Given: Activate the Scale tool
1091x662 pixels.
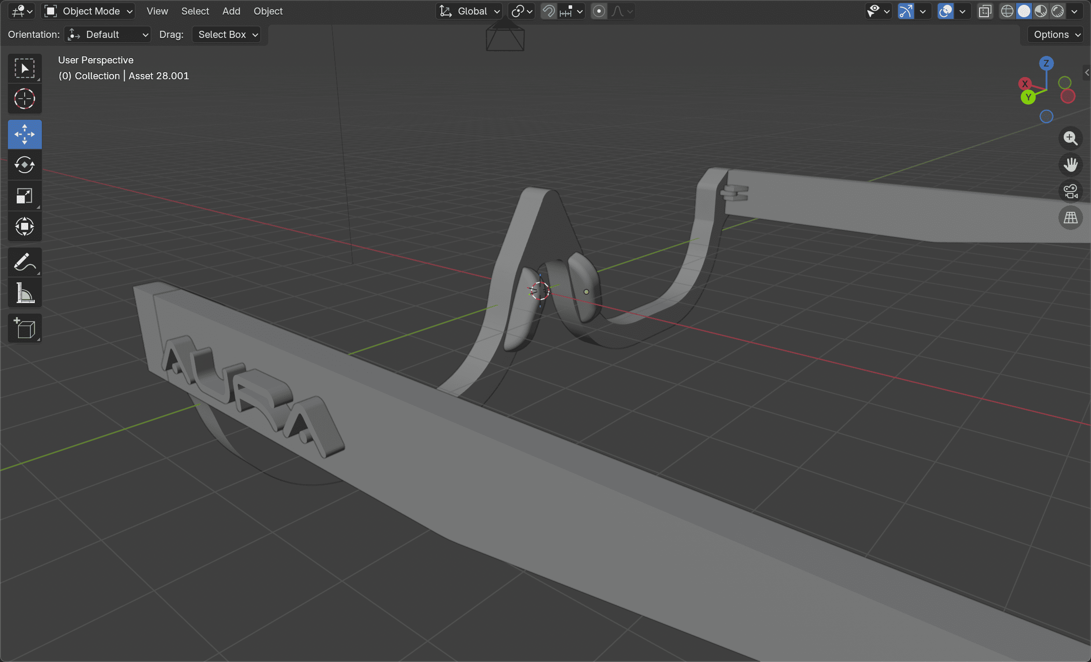Looking at the screenshot, I should [24, 196].
